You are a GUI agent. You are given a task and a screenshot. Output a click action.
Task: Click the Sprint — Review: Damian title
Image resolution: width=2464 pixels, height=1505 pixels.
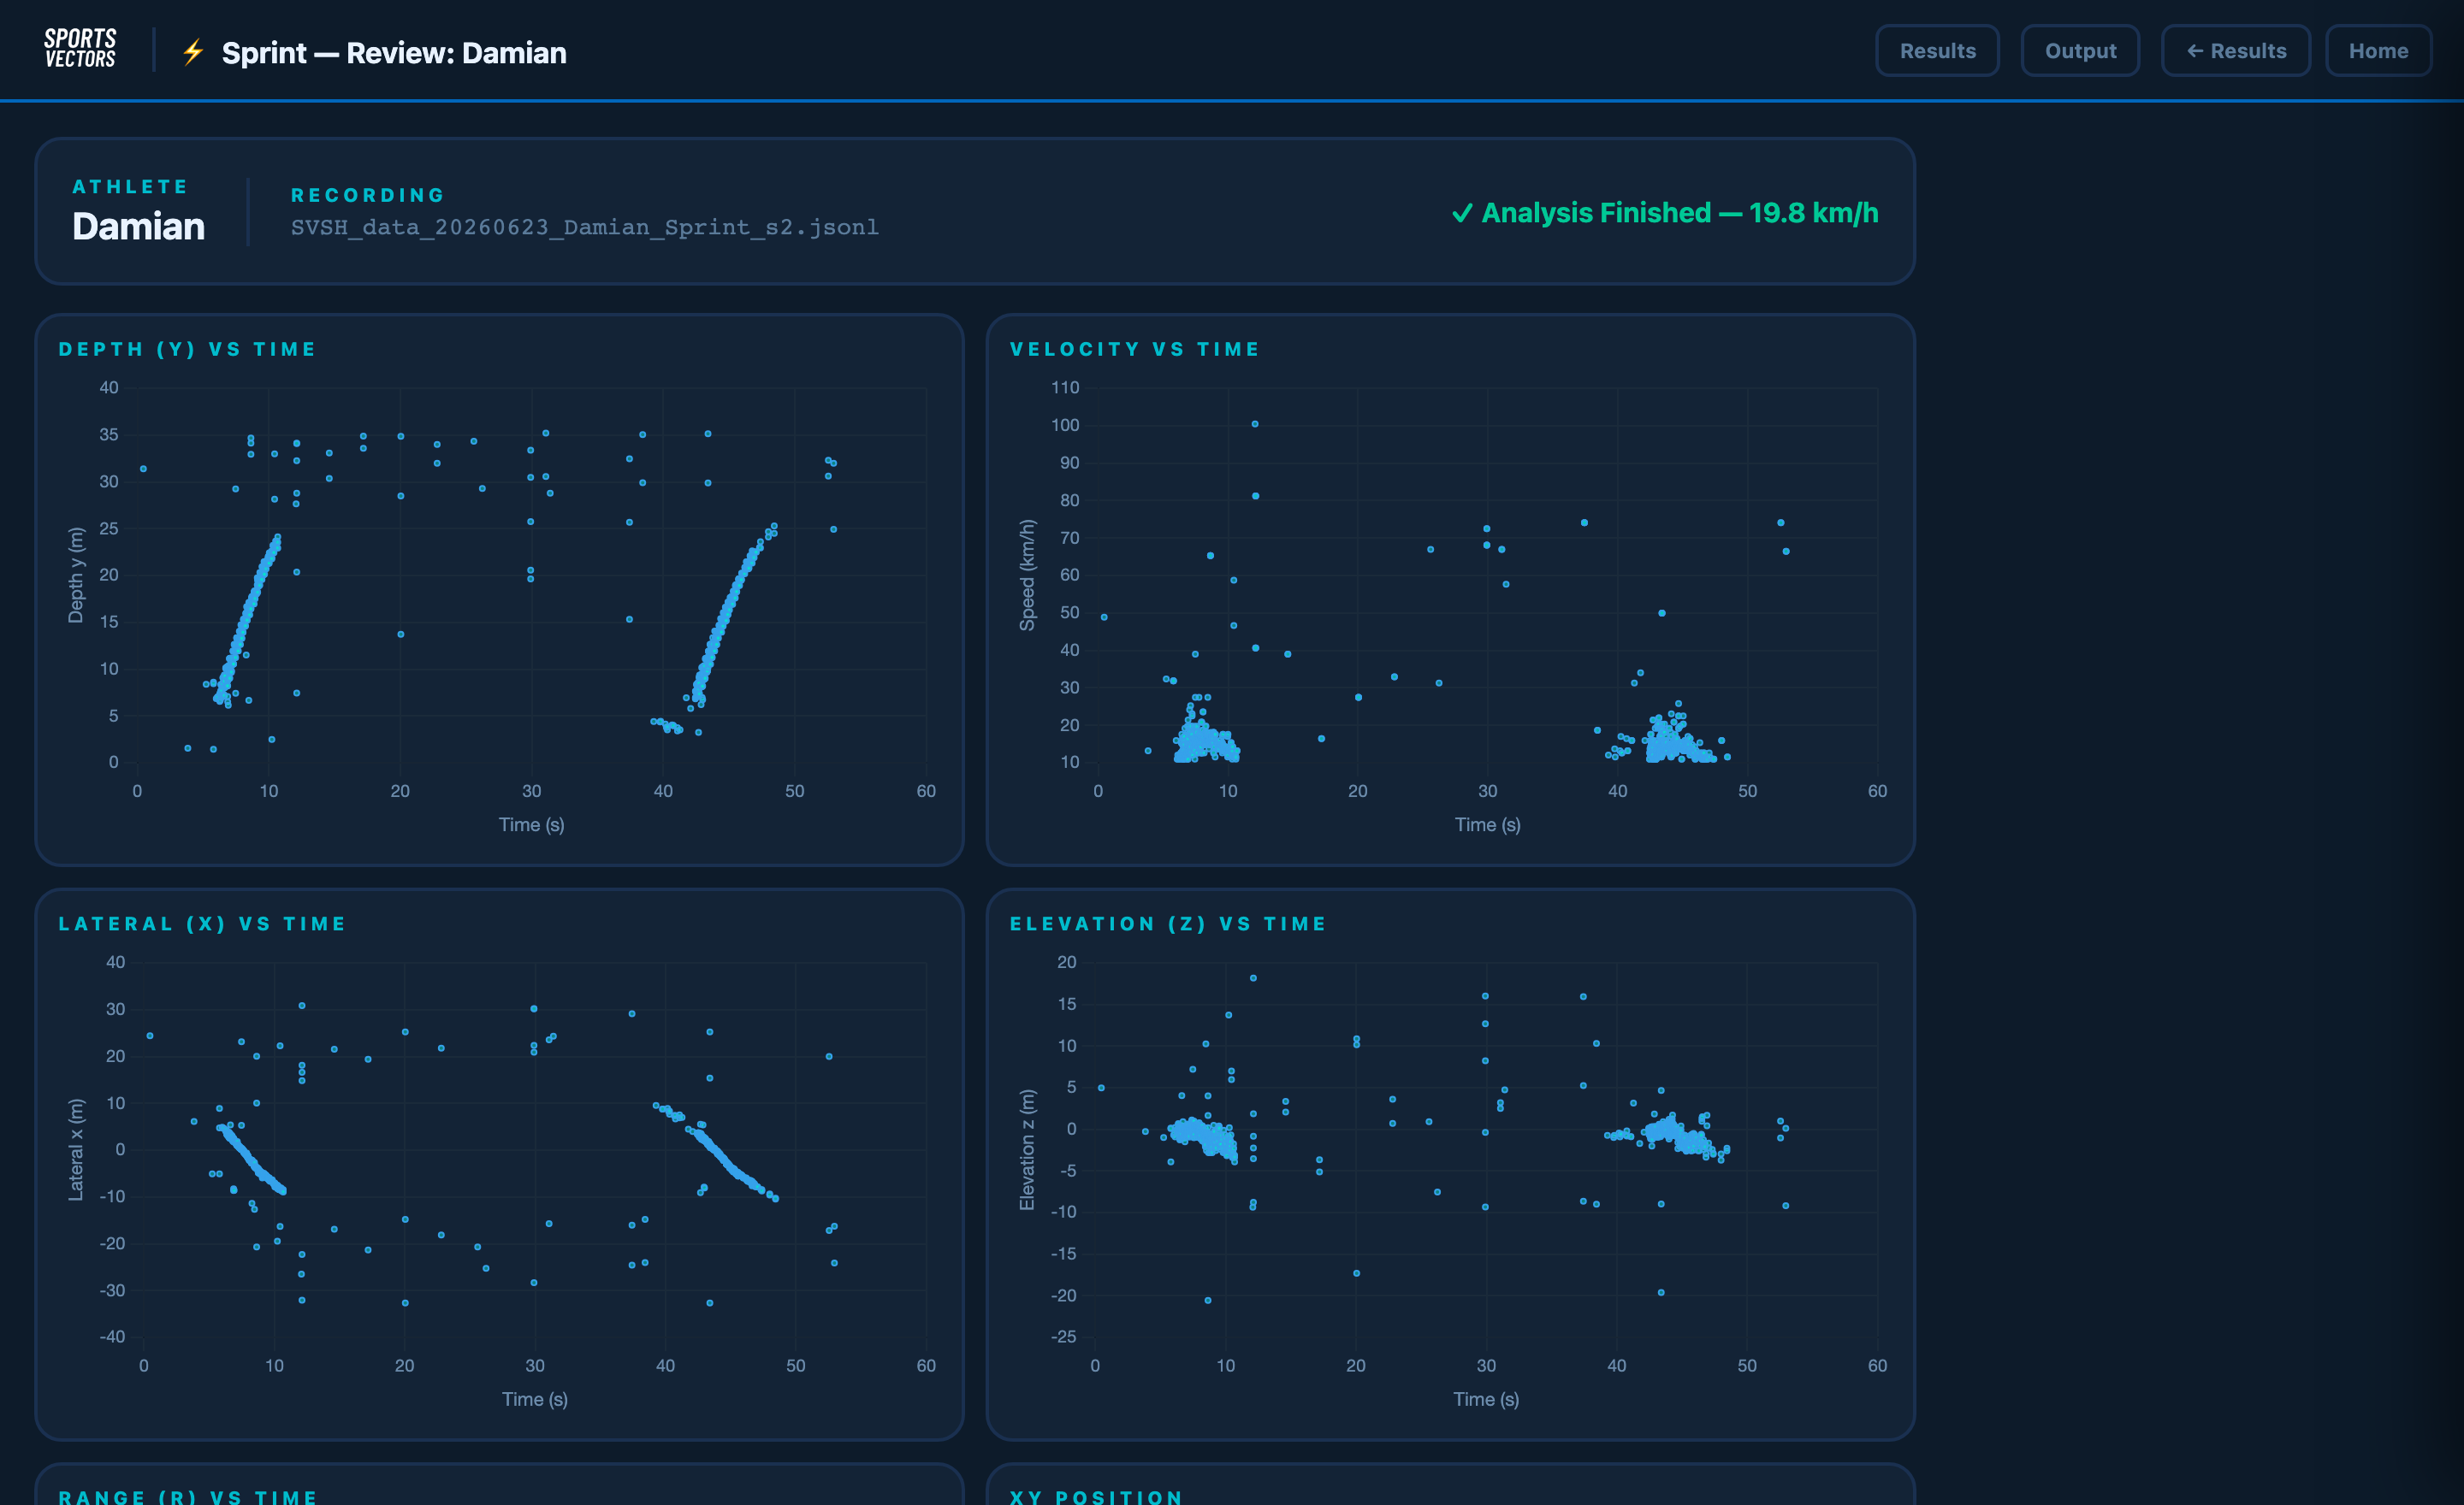coord(394,53)
